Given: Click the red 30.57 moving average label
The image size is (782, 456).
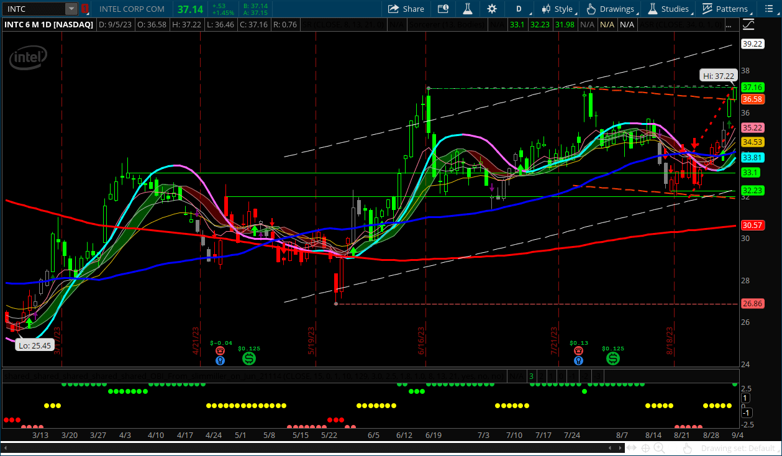Looking at the screenshot, I should (752, 226).
